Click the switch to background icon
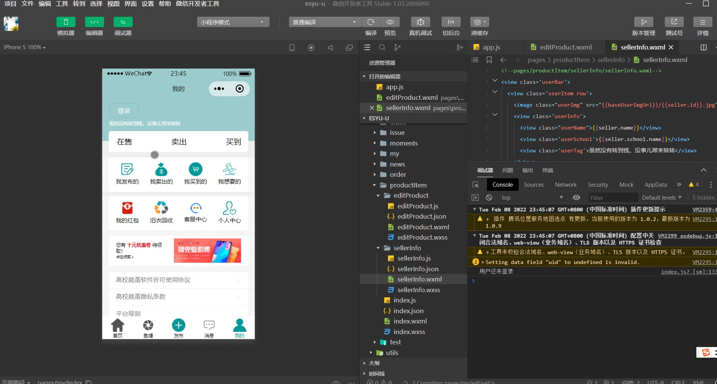The height and width of the screenshot is (384, 717). pos(451,22)
